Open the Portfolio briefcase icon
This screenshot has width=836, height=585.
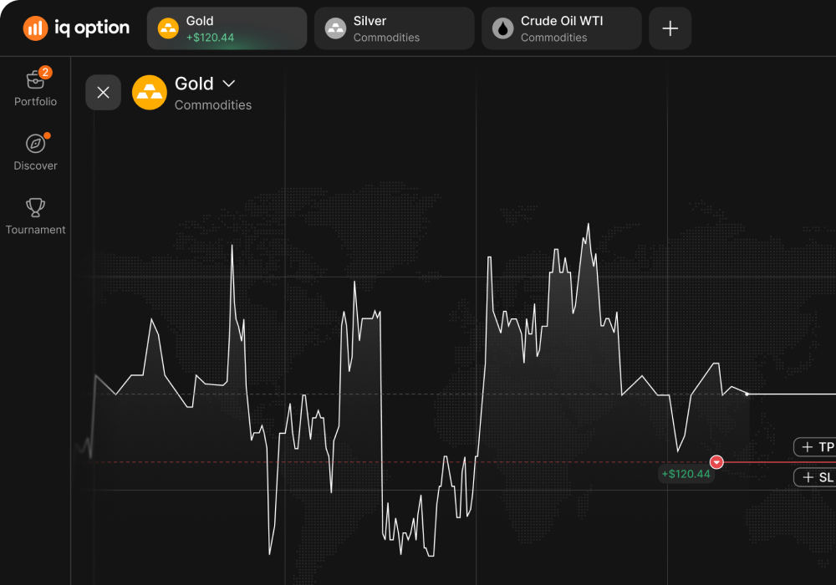[35, 80]
